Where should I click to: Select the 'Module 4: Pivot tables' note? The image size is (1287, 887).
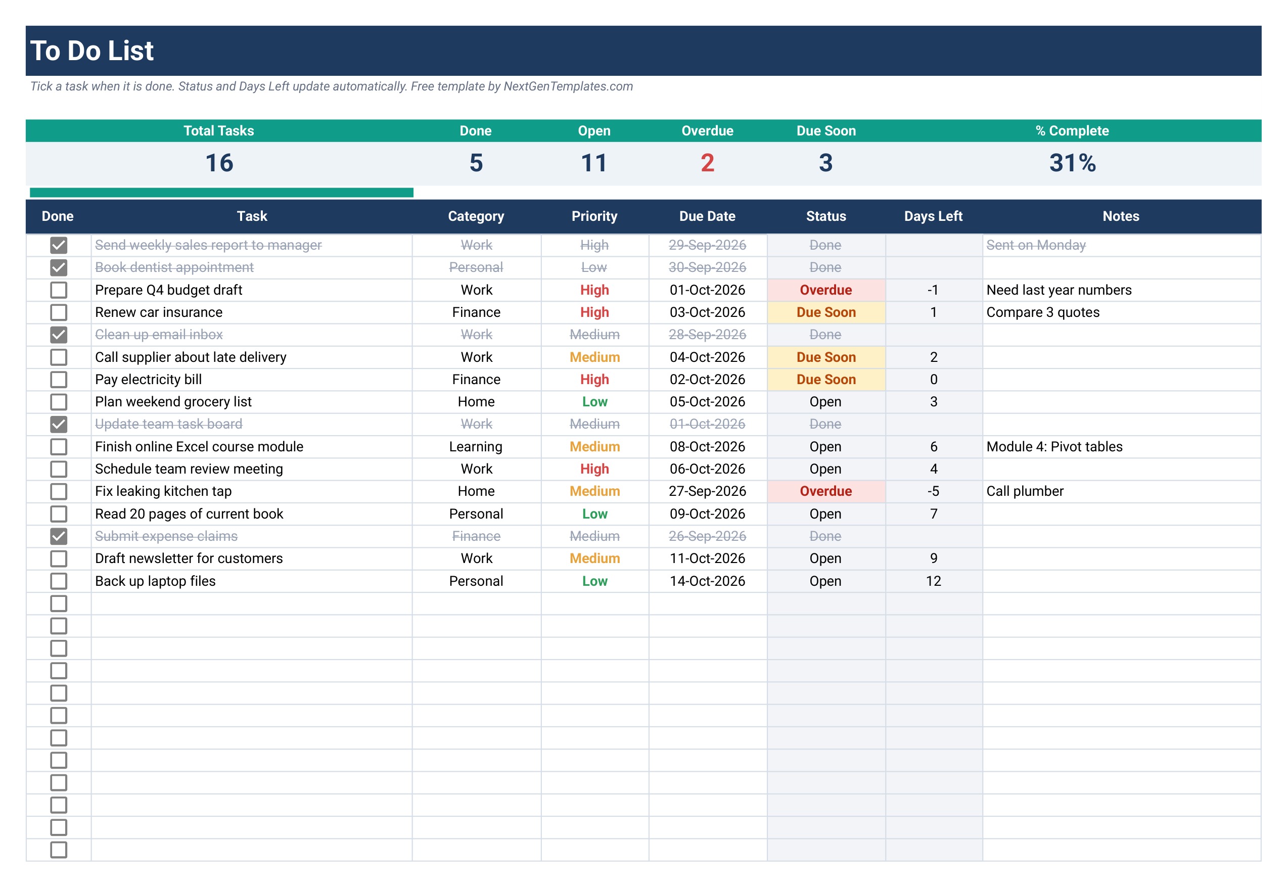point(1121,447)
